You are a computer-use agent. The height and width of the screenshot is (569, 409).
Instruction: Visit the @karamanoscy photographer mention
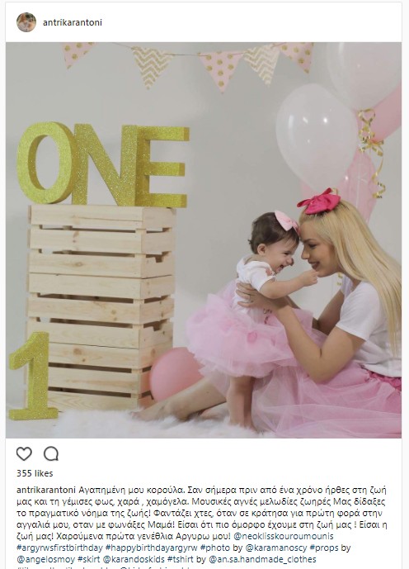coord(276,548)
